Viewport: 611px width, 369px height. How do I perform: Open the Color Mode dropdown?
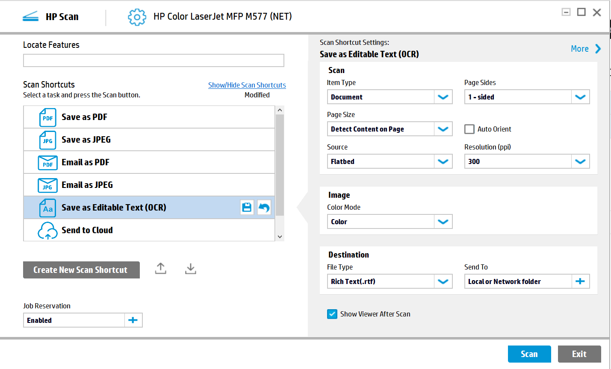(443, 222)
